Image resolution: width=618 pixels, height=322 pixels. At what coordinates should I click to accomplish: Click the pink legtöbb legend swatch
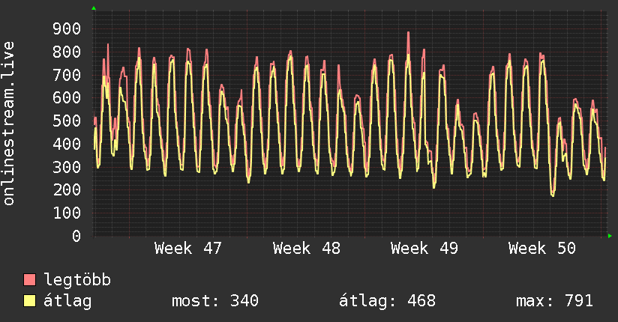[x=29, y=279]
